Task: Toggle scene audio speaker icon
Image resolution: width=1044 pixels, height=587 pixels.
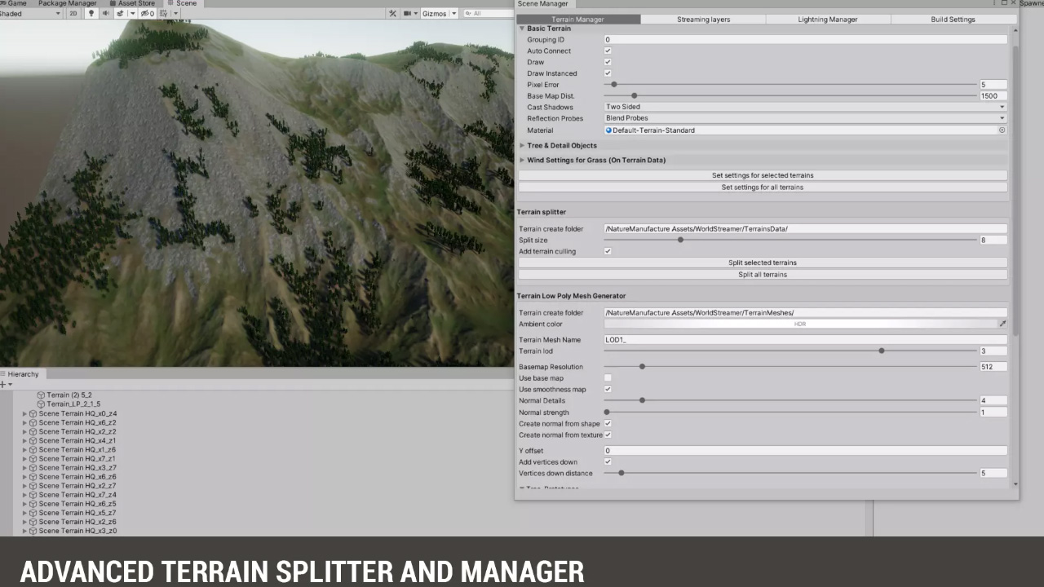Action: point(105,13)
